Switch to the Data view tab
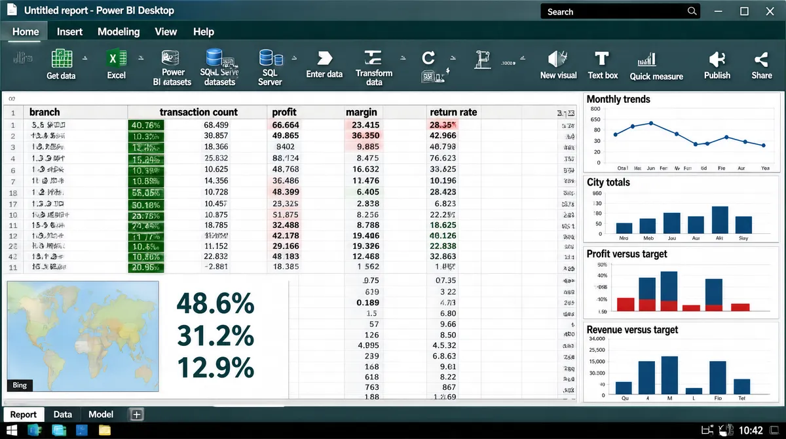786x439 pixels. pyautogui.click(x=63, y=414)
